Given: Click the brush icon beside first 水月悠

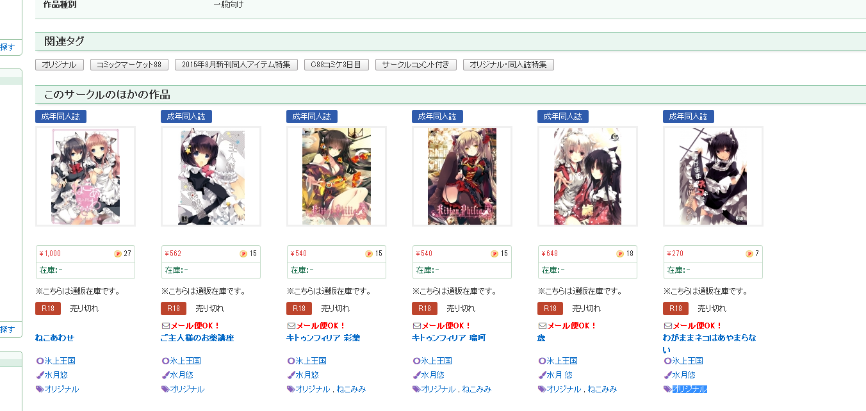Looking at the screenshot, I should (40, 375).
